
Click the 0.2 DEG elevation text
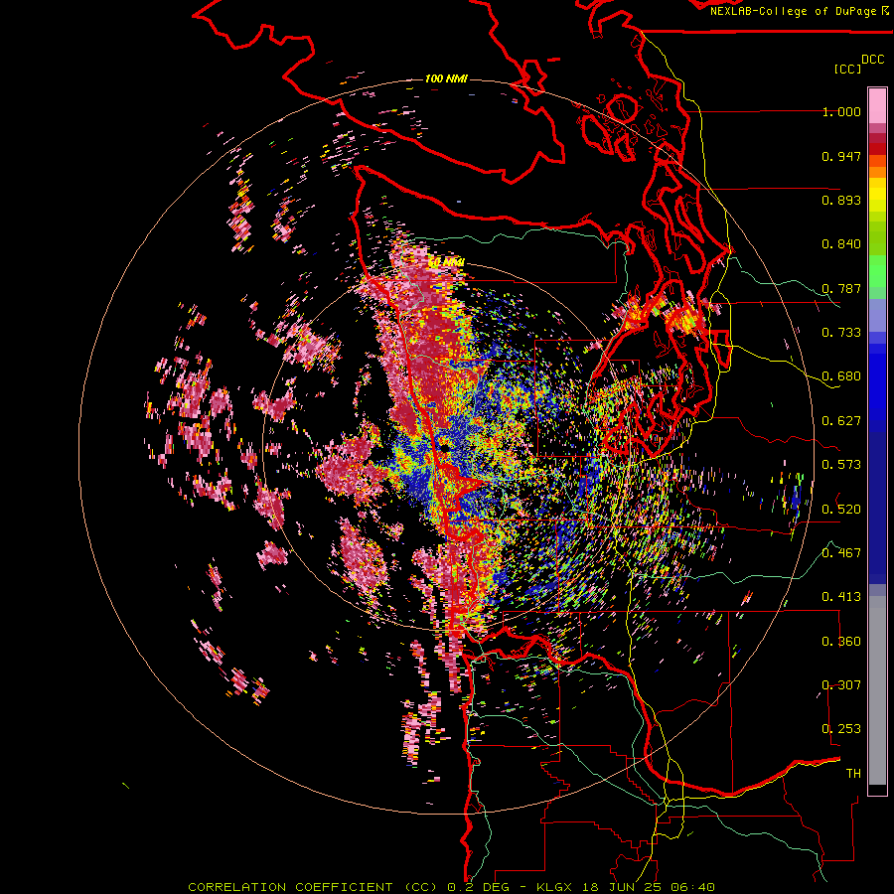click(x=479, y=887)
